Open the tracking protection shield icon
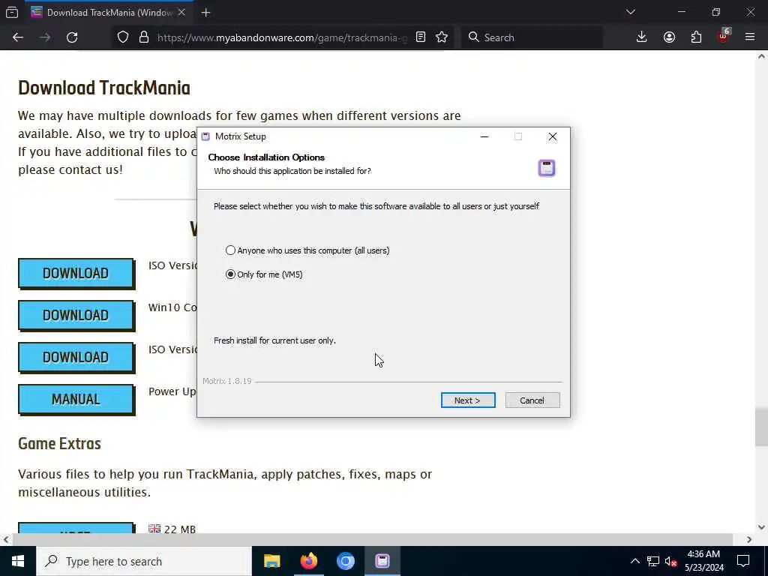This screenshot has width=768, height=576. (123, 37)
